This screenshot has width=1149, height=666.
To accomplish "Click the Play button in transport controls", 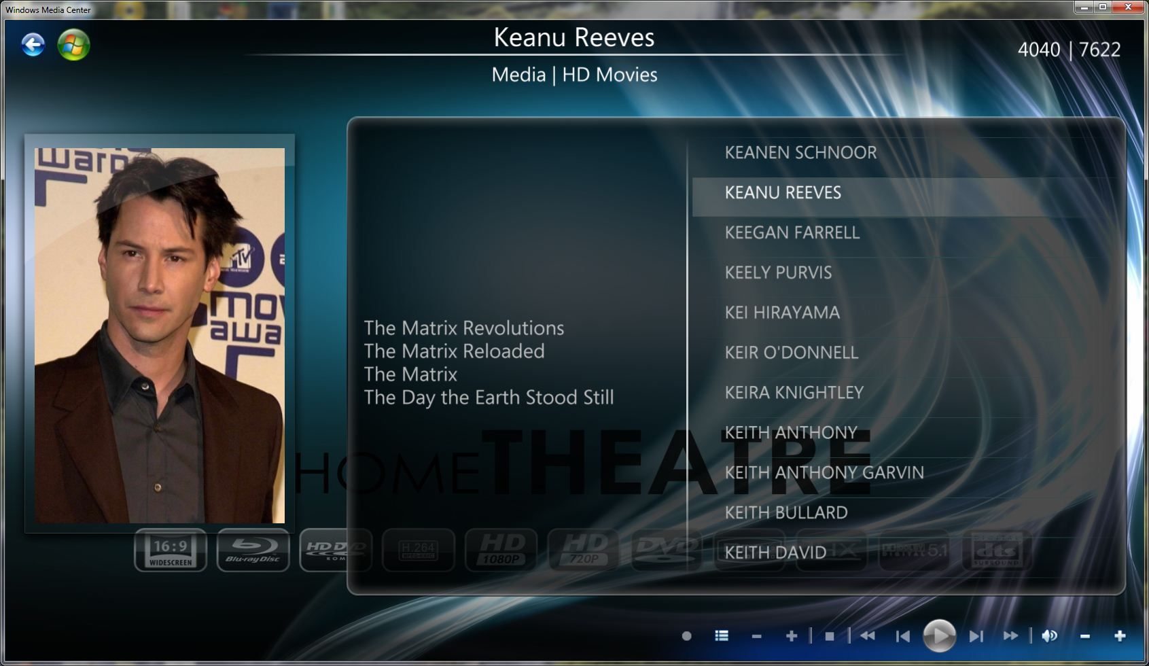I will coord(939,636).
